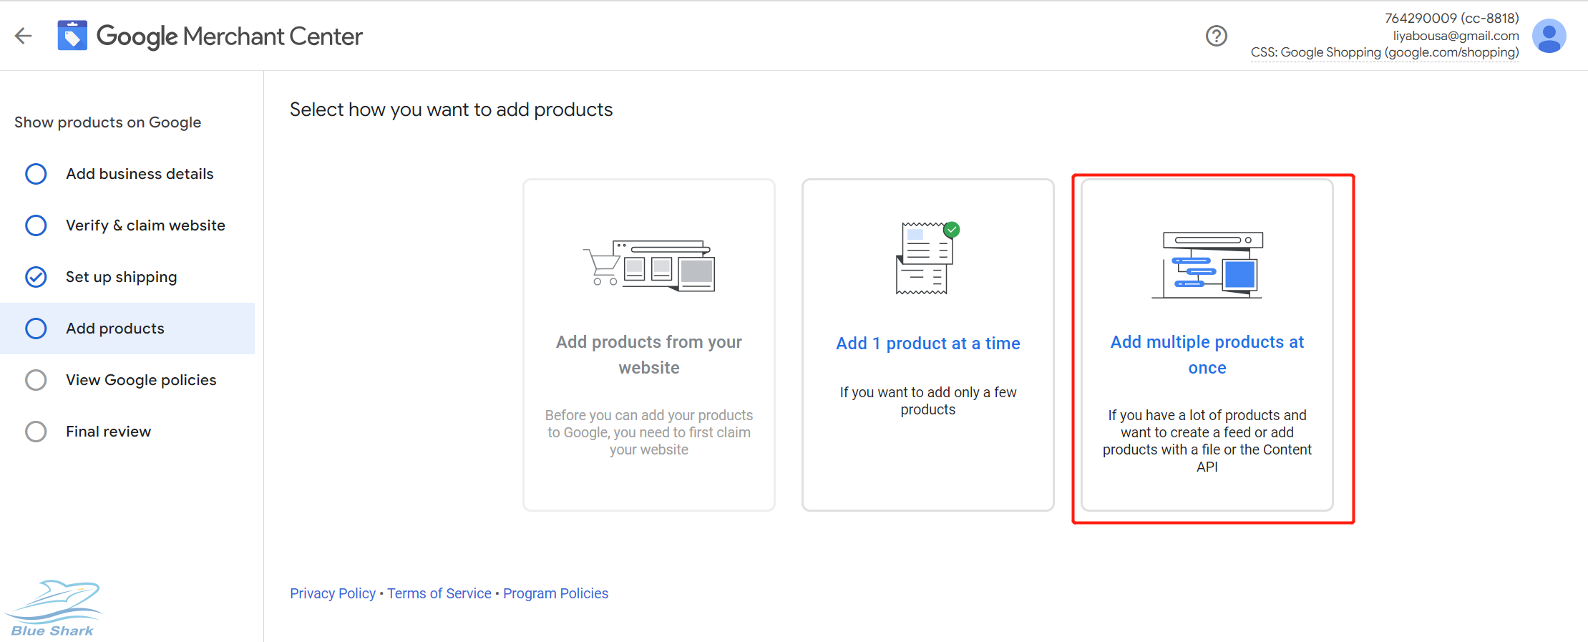Screen dimensions: 1588x642
Task: Open the Program Policies link
Action: [x=555, y=593]
